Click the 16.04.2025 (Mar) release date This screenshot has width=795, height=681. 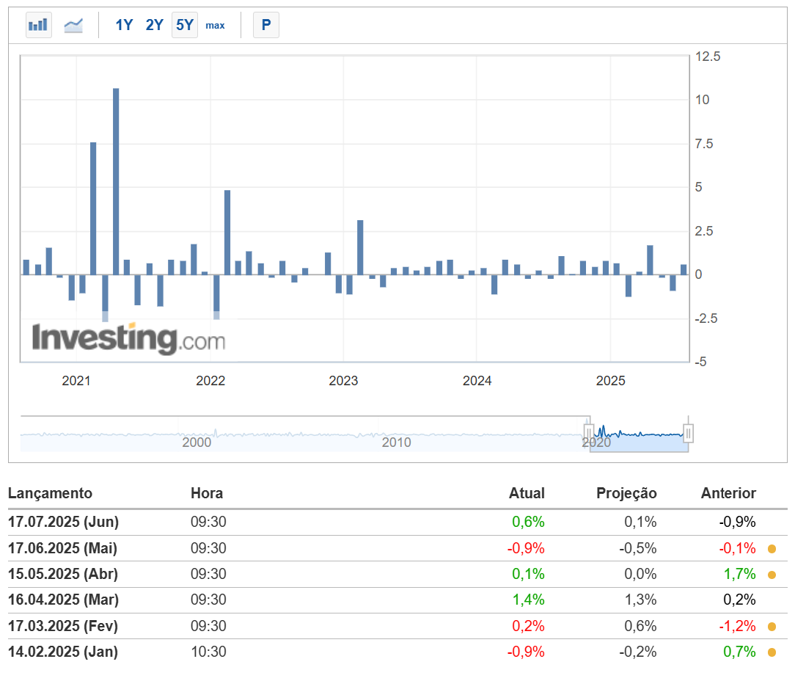click(x=63, y=600)
